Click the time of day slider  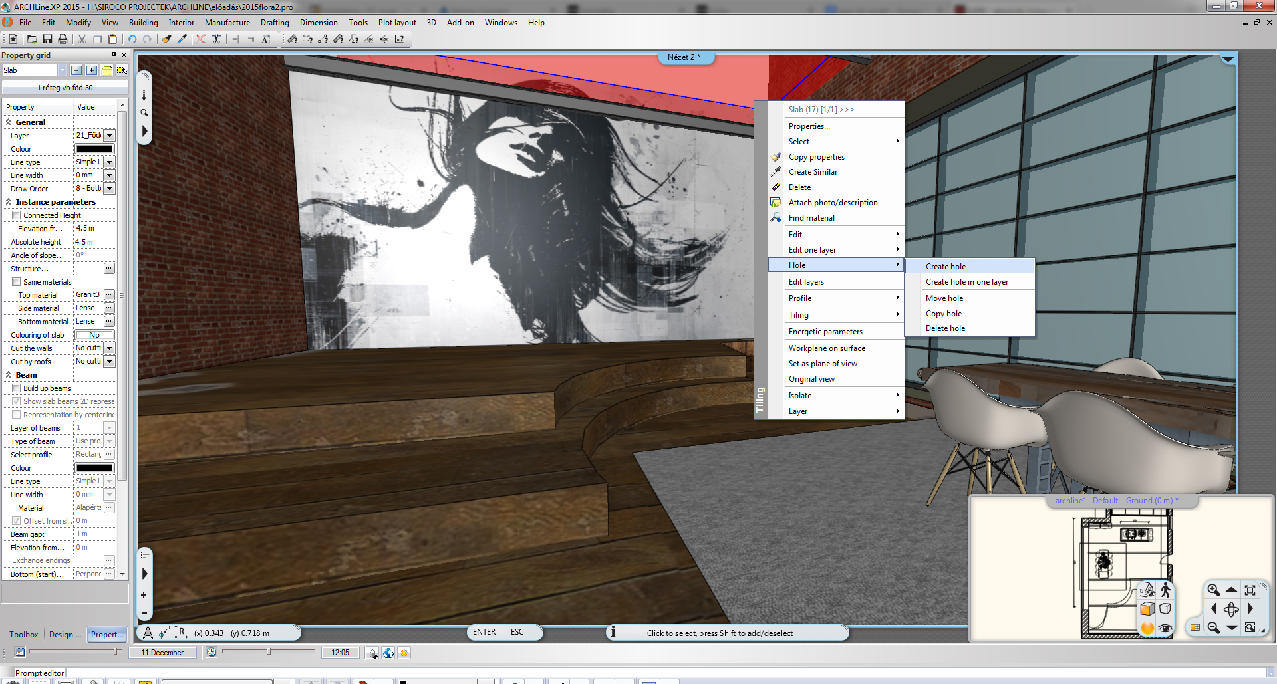click(x=268, y=652)
